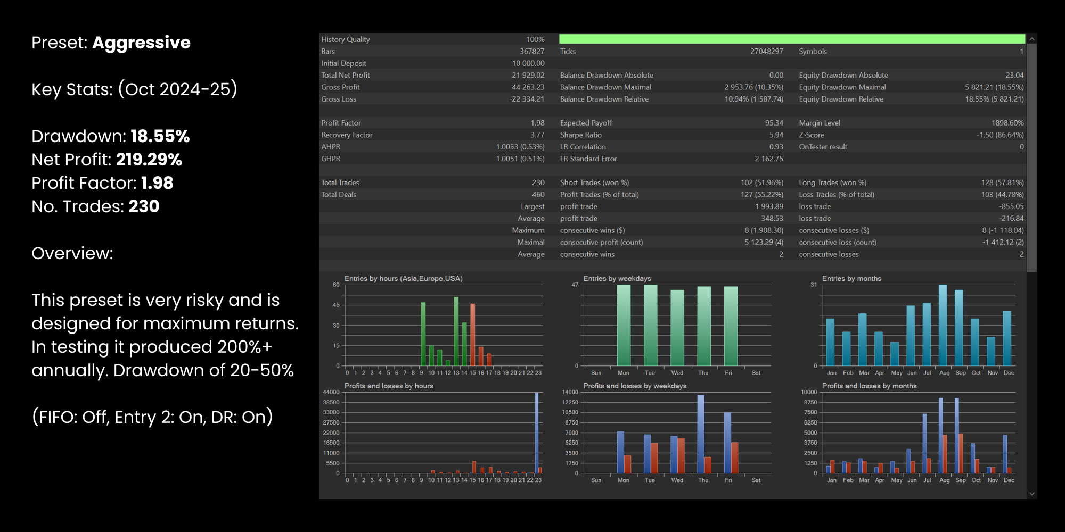Click the scroll down arrow on report
Screen dimensions: 1065x532
[1031, 494]
